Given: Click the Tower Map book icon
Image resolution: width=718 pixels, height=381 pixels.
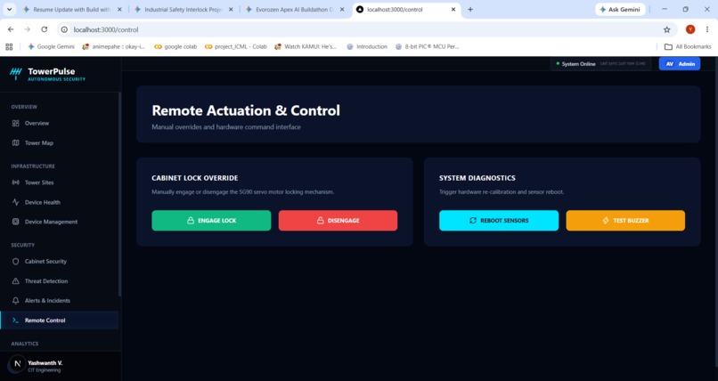Looking at the screenshot, I should [x=15, y=142].
